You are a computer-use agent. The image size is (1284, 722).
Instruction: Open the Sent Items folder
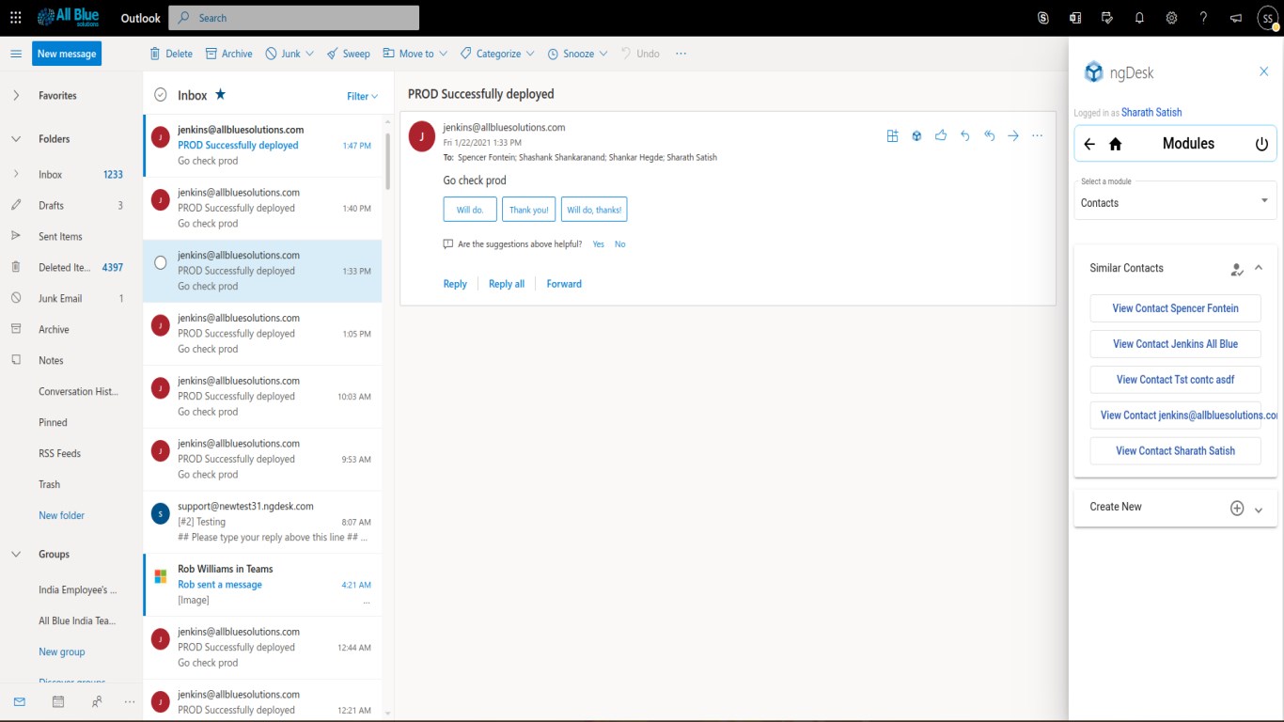[x=71, y=236]
